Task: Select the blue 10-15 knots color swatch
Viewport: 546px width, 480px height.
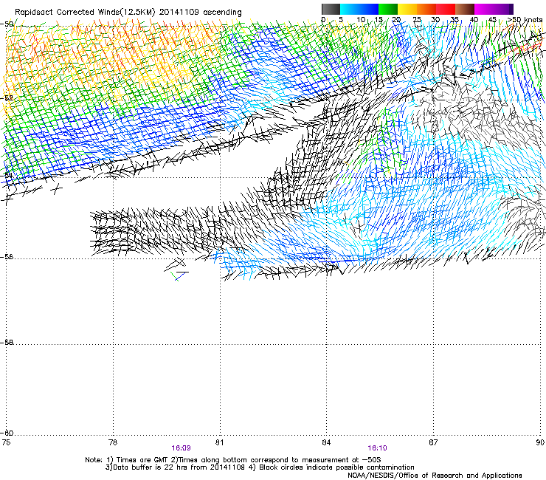Action: pyautogui.click(x=369, y=10)
